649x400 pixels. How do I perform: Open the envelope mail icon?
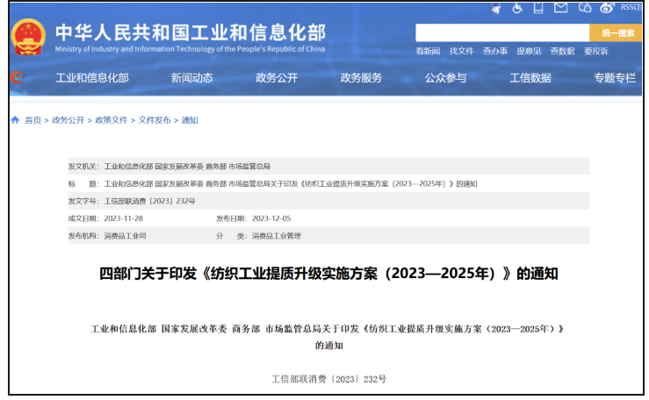pyautogui.click(x=561, y=9)
